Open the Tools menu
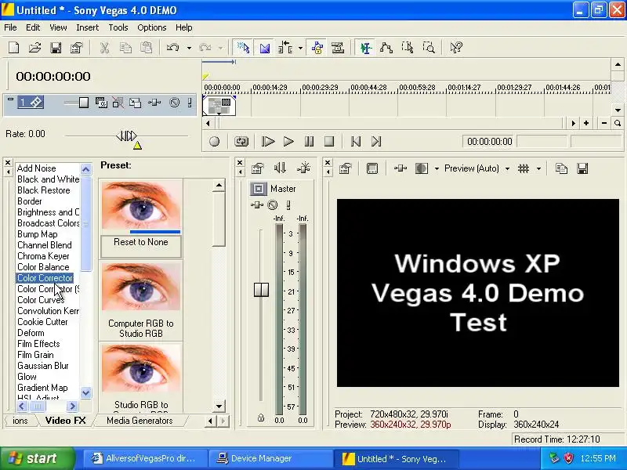This screenshot has height=470, width=627. pyautogui.click(x=118, y=27)
